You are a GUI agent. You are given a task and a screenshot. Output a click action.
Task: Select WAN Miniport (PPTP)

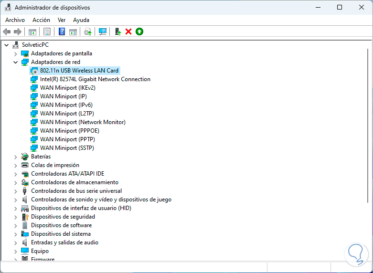pos(67,139)
